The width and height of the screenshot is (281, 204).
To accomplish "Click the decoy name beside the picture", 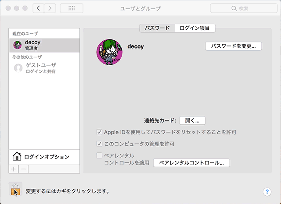I will (136, 46).
